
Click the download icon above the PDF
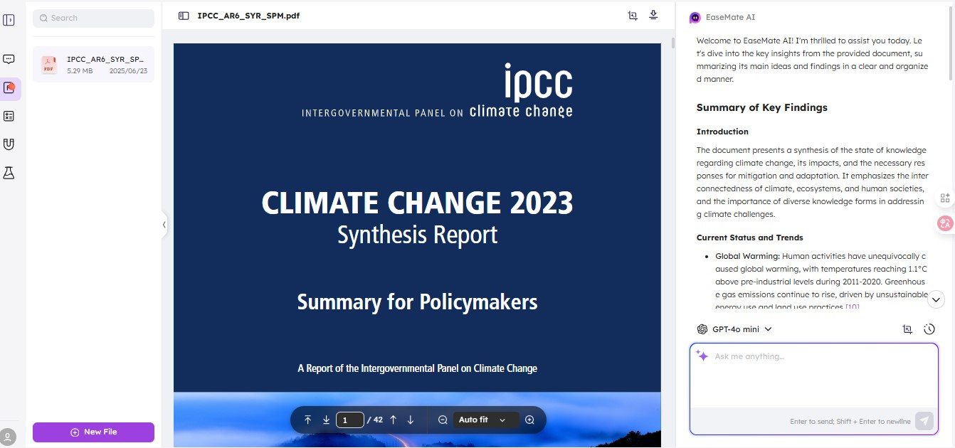click(x=653, y=16)
